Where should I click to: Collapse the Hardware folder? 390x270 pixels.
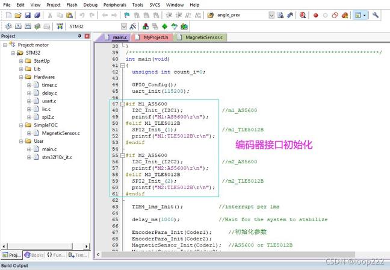(x=21, y=77)
